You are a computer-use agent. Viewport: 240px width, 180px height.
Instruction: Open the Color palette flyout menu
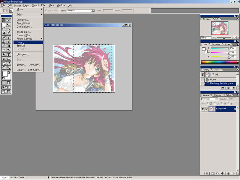tap(237, 44)
